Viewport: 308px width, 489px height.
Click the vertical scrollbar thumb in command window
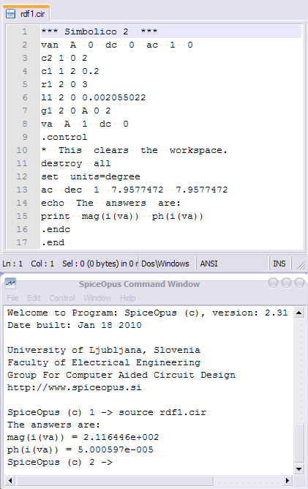(298, 443)
